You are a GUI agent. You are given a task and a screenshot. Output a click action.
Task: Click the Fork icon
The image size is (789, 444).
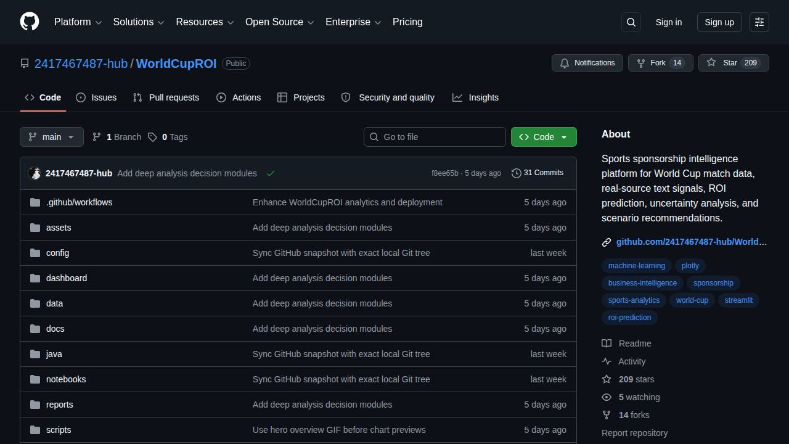[x=641, y=63]
